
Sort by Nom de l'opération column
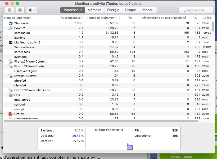tap(31, 18)
